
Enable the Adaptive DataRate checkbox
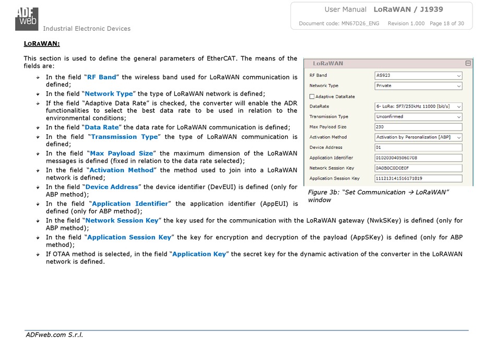click(x=312, y=97)
